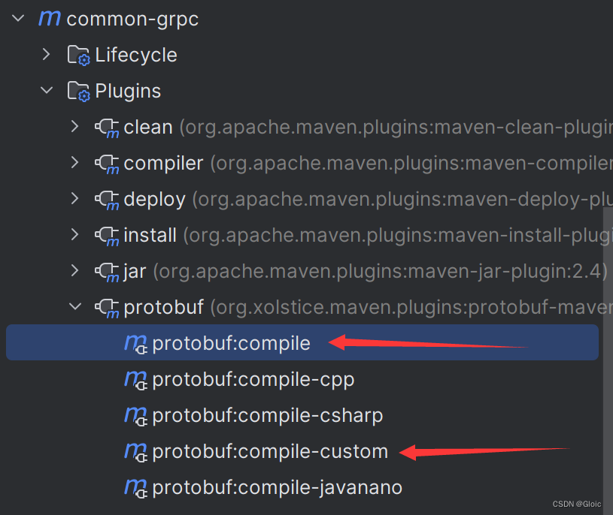Viewport: 613px width, 515px height.
Task: Click the Lifecycle folder gear icon
Action: [x=78, y=54]
